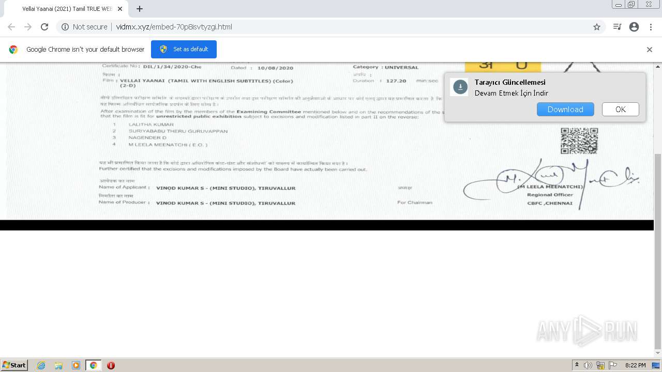Open a new tab with plus button
This screenshot has height=372, width=662.
[140, 9]
